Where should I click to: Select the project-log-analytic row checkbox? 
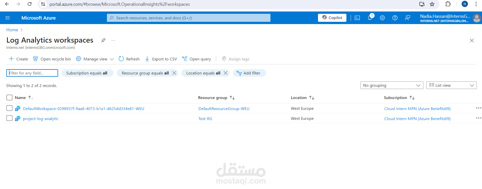click(x=9, y=118)
